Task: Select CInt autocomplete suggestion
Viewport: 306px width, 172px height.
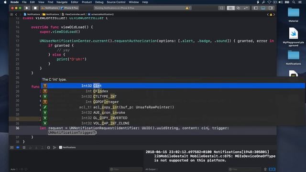Action: point(173,86)
